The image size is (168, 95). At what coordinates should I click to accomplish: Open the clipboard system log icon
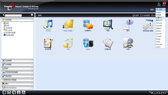[48, 43]
